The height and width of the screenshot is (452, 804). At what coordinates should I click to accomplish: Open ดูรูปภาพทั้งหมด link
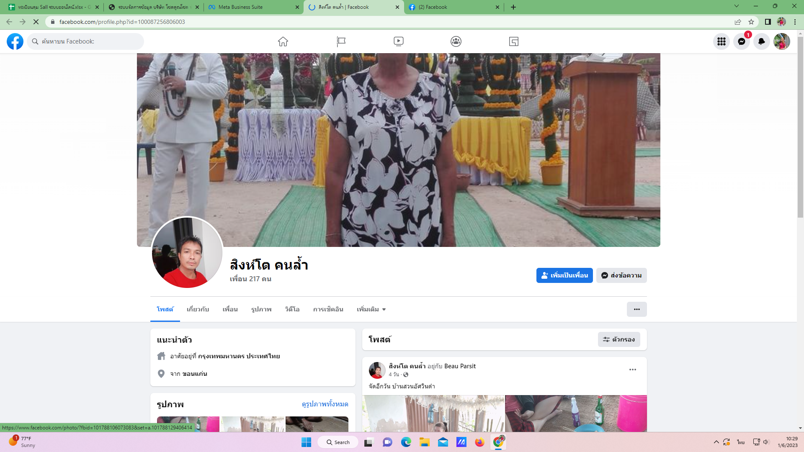pos(325,404)
